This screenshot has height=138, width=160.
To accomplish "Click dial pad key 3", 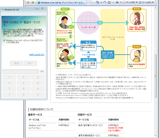I will (38, 77).
